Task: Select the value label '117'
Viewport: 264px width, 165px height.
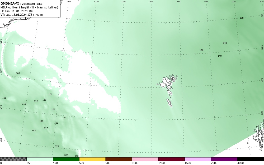Action: click(46, 128)
